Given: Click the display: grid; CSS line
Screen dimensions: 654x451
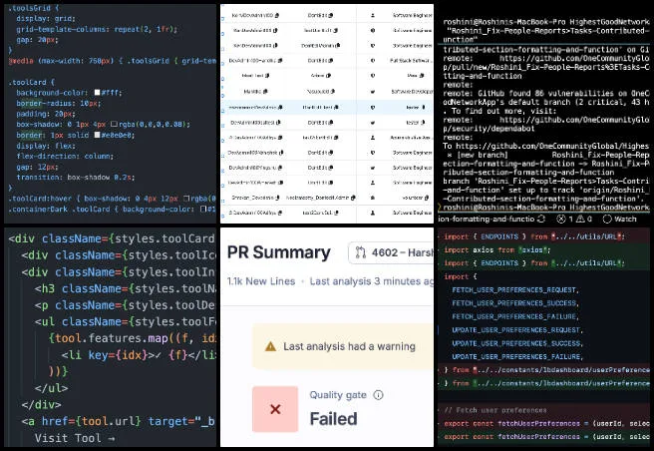Looking at the screenshot, I should pos(46,18).
